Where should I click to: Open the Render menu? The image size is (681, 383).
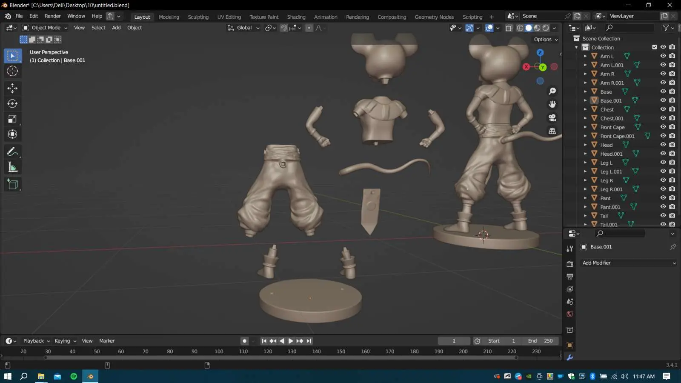tap(53, 16)
